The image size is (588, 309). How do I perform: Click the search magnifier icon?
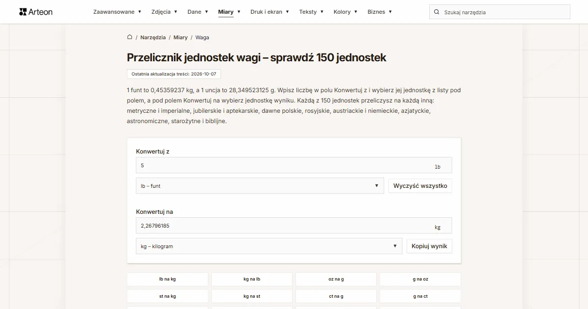point(437,12)
